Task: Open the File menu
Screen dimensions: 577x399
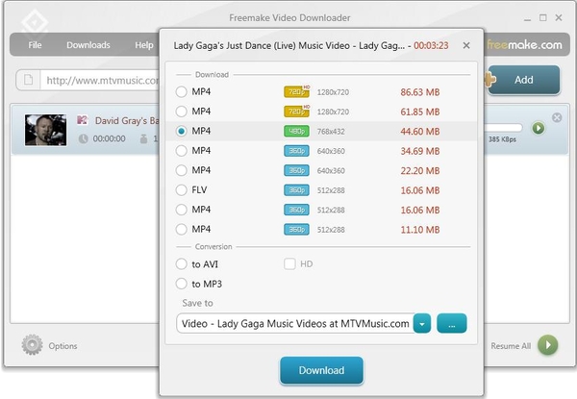Action: [36, 45]
